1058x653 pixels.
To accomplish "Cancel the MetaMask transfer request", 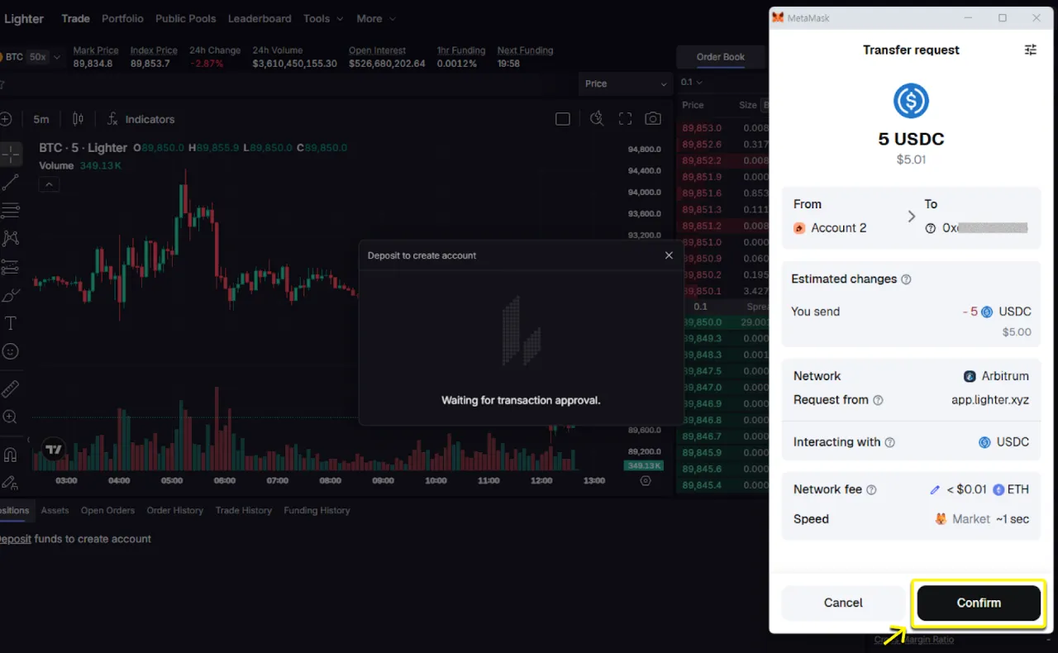I will coord(843,603).
